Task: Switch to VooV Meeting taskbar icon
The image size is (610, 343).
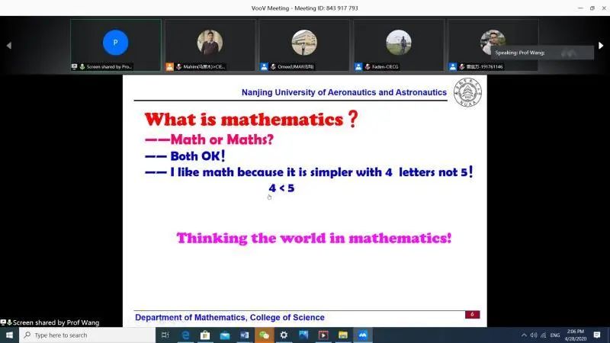Action: click(363, 335)
